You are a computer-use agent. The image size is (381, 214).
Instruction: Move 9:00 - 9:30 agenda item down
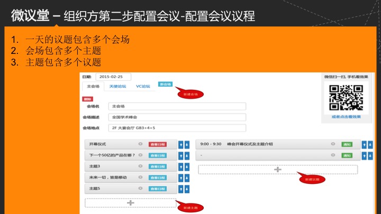370,144
